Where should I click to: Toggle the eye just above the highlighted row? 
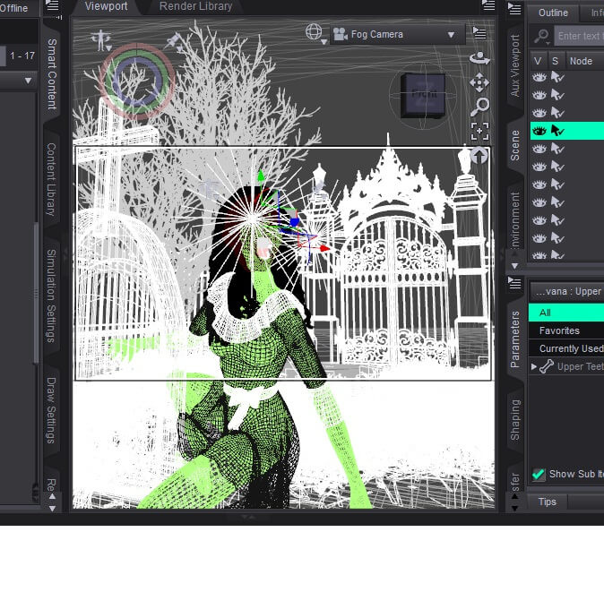pyautogui.click(x=539, y=113)
